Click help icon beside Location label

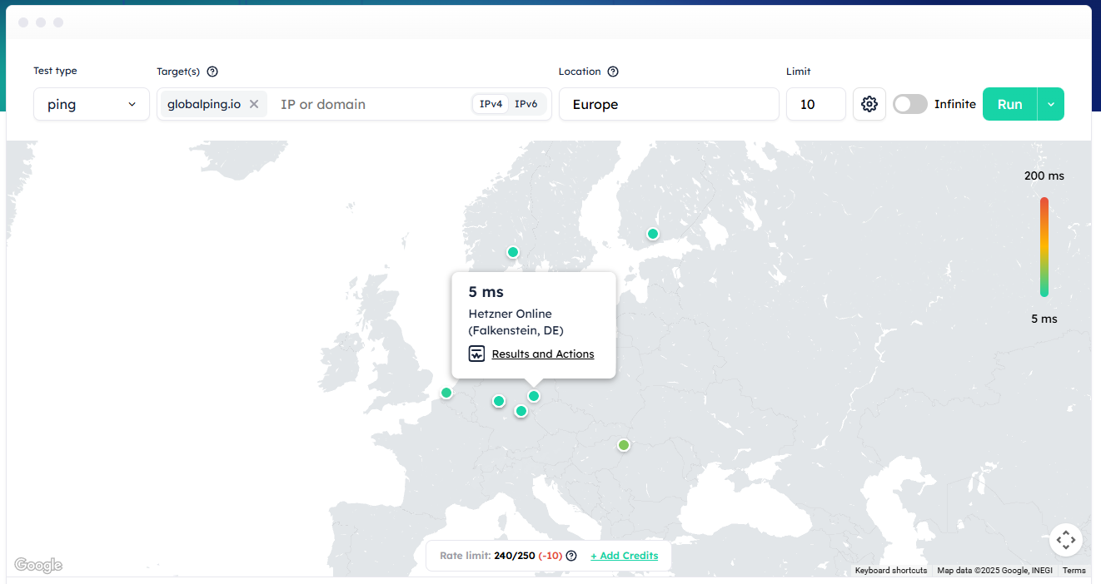[x=613, y=72]
